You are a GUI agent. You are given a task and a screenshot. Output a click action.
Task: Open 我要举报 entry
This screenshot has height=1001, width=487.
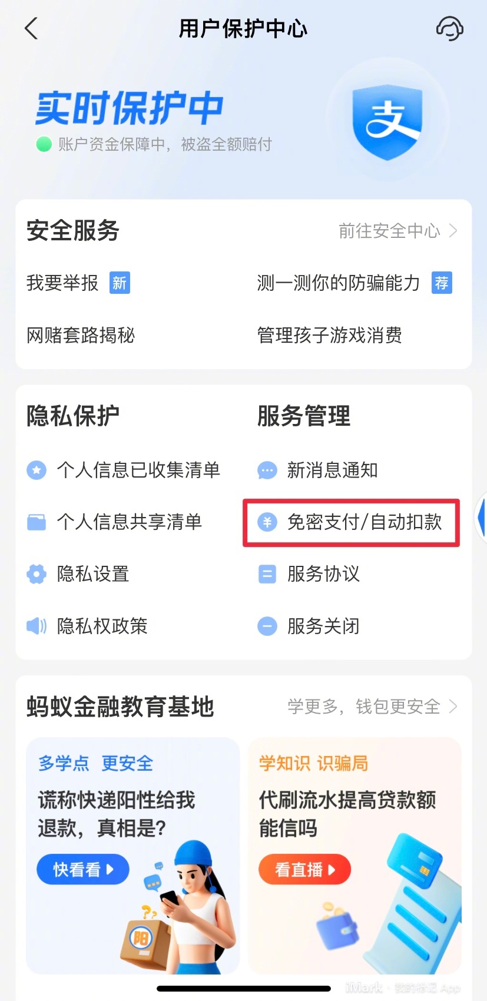pyautogui.click(x=62, y=283)
